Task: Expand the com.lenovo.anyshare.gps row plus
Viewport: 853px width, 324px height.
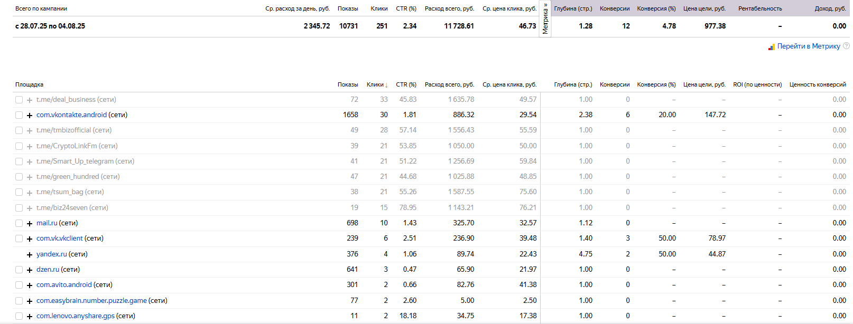Action: tap(30, 316)
